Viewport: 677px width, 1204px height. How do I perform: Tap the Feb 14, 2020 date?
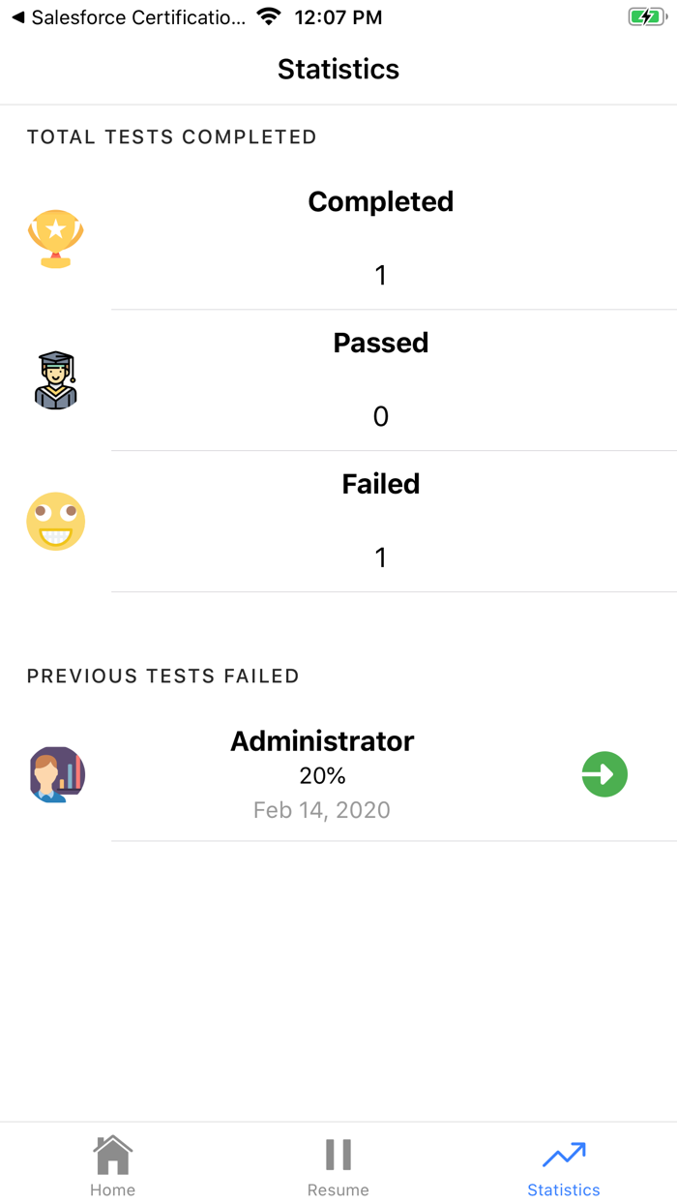pyautogui.click(x=322, y=810)
